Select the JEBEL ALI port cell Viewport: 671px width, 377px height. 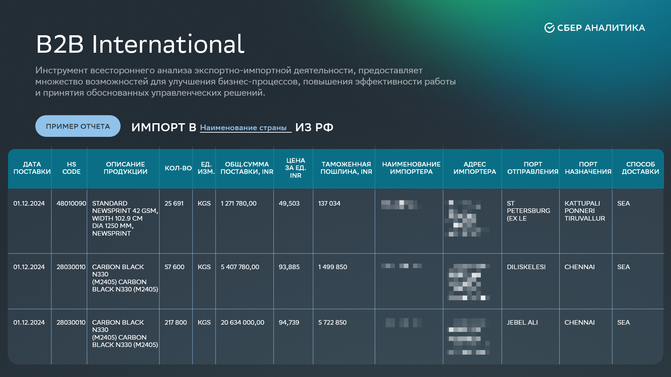[x=522, y=323]
